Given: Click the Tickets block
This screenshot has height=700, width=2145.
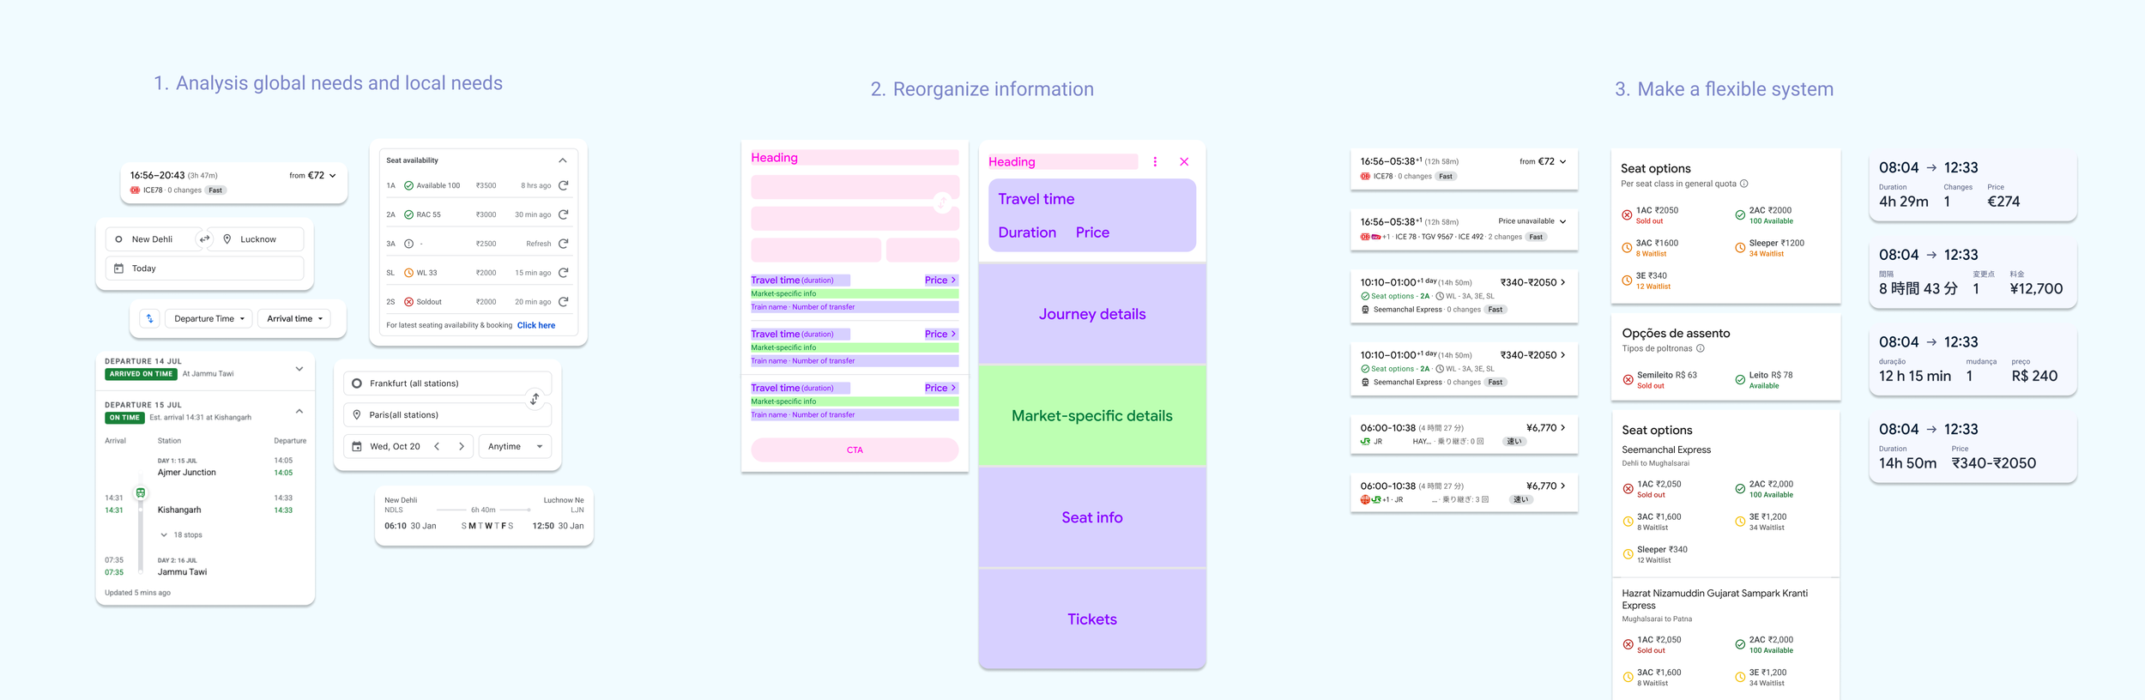Looking at the screenshot, I should click(x=1092, y=619).
